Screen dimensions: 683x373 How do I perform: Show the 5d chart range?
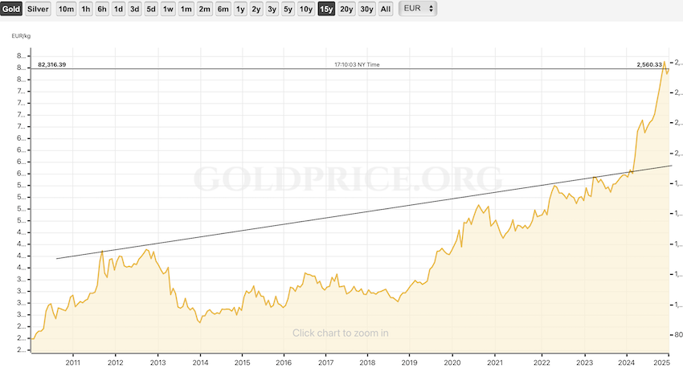(x=151, y=9)
